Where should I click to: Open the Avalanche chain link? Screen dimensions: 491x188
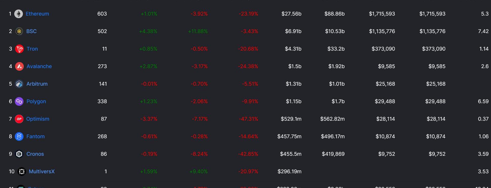pyautogui.click(x=39, y=66)
